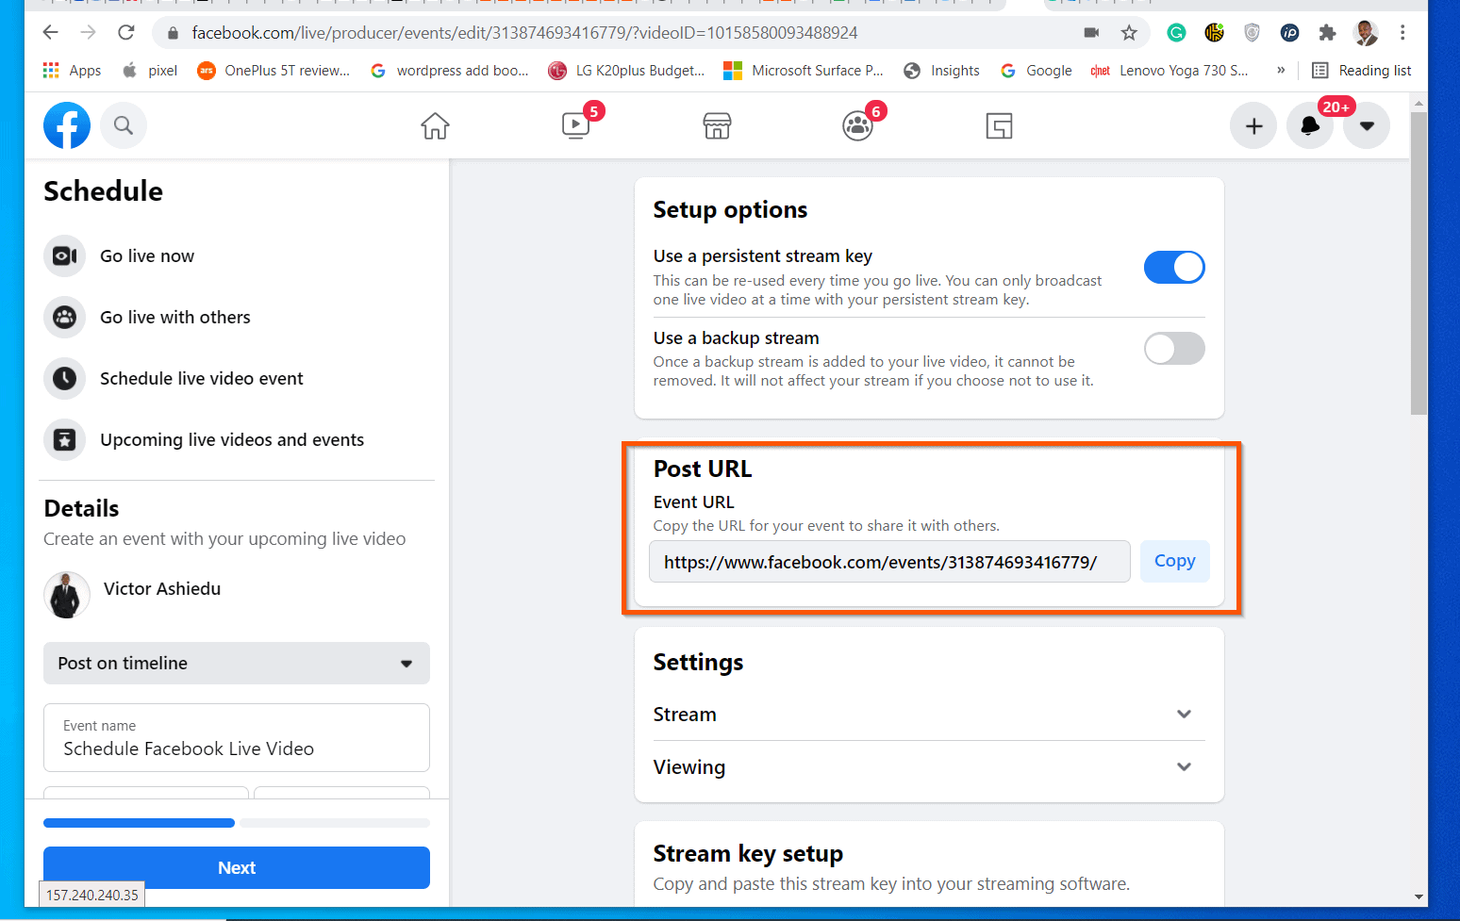Open the Google bookmark

point(1037,71)
